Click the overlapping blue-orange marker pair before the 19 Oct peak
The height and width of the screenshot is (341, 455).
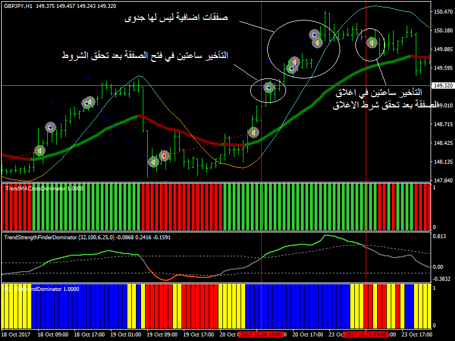click(x=88, y=103)
